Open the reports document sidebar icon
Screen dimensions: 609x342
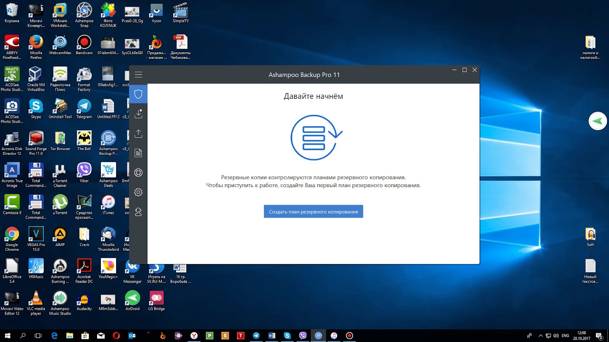[x=138, y=153]
